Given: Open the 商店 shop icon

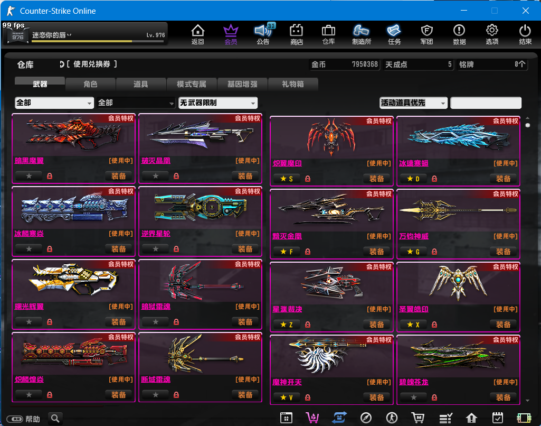Looking at the screenshot, I should 297,34.
